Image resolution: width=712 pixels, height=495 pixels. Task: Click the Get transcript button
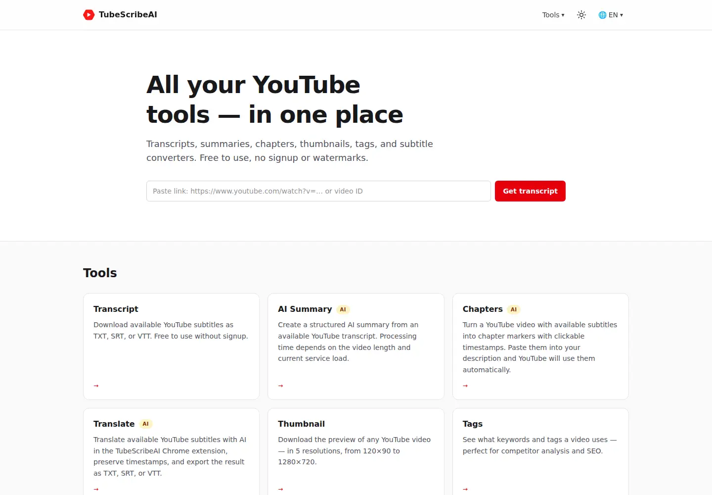(x=530, y=191)
